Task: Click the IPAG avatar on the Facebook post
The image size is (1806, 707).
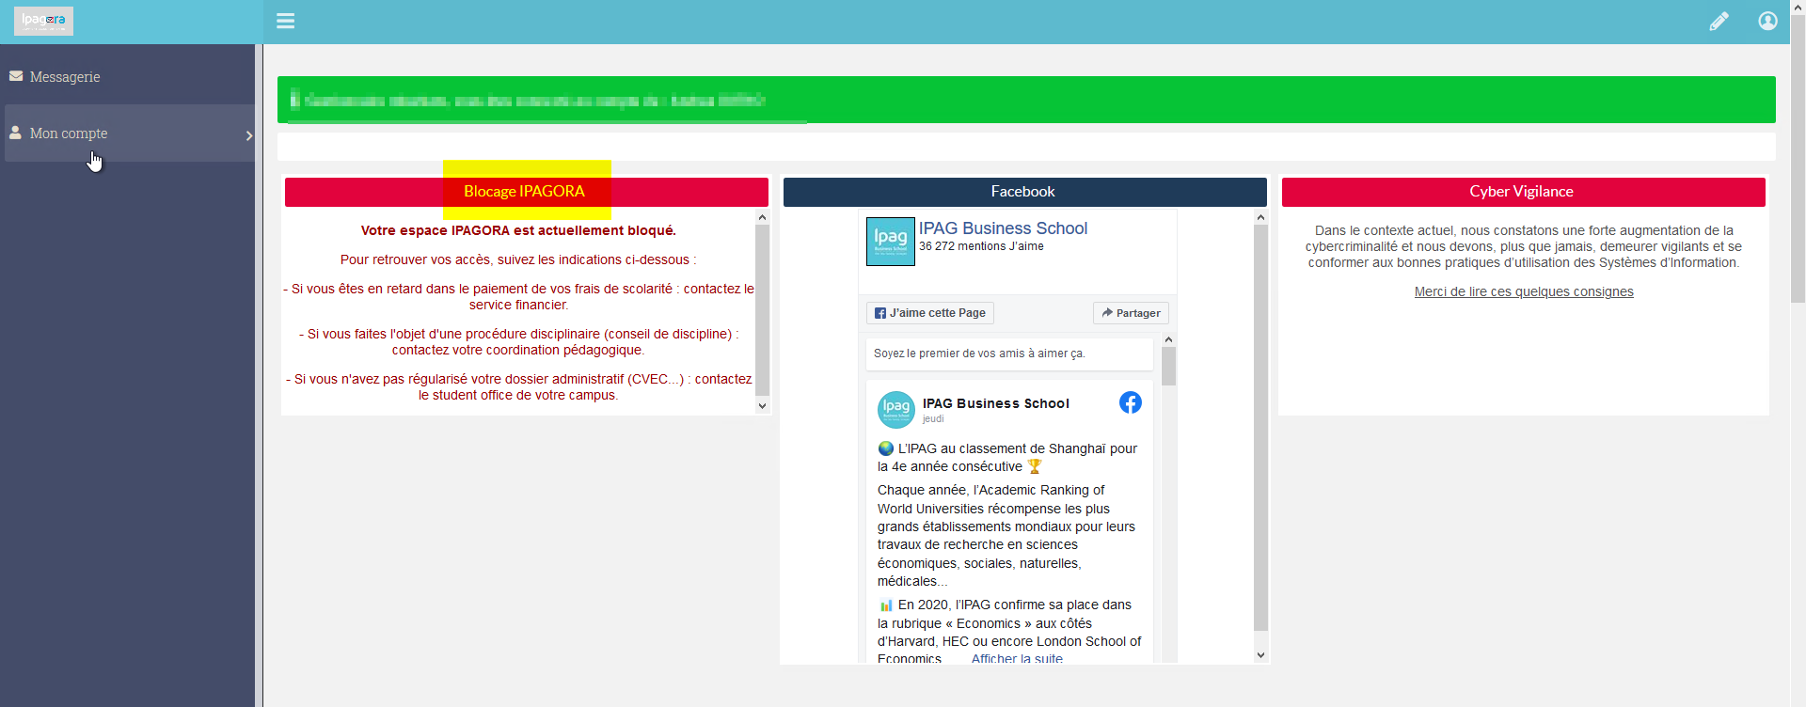Action: click(x=896, y=410)
